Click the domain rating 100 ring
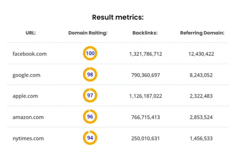 (90, 53)
